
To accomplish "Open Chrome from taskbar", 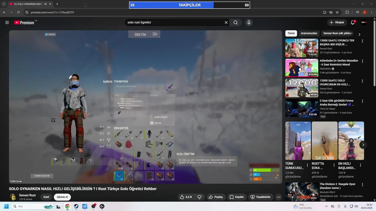I will (68, 206).
